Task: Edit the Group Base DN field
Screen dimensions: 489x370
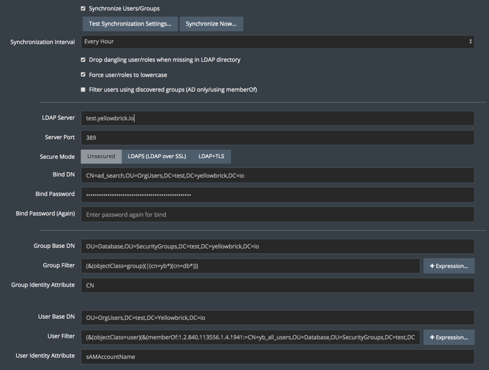Action: pos(278,246)
